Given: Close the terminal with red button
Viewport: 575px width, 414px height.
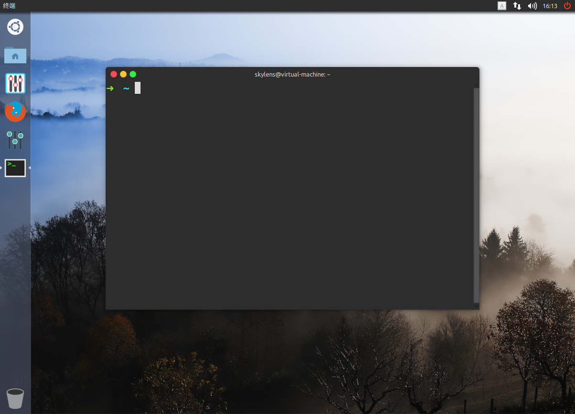Looking at the screenshot, I should coord(114,74).
